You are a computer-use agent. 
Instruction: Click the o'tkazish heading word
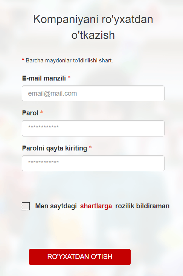point(93,35)
